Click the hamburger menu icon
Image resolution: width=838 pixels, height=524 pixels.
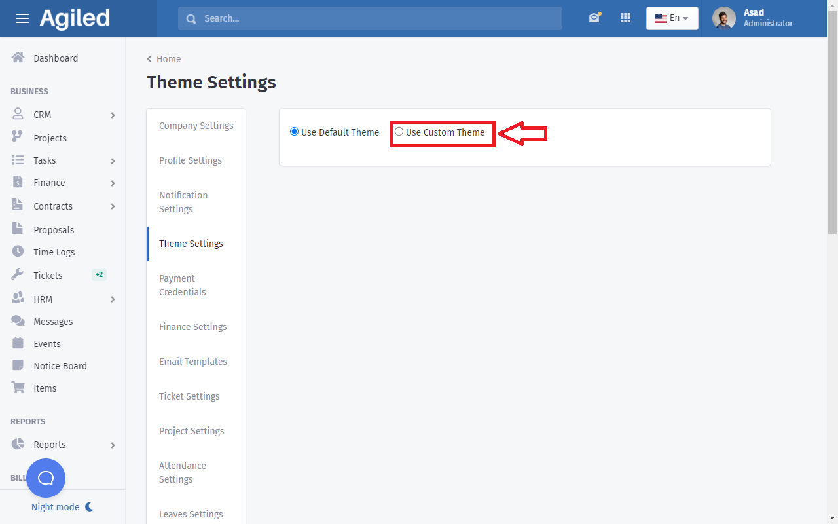[x=22, y=18]
